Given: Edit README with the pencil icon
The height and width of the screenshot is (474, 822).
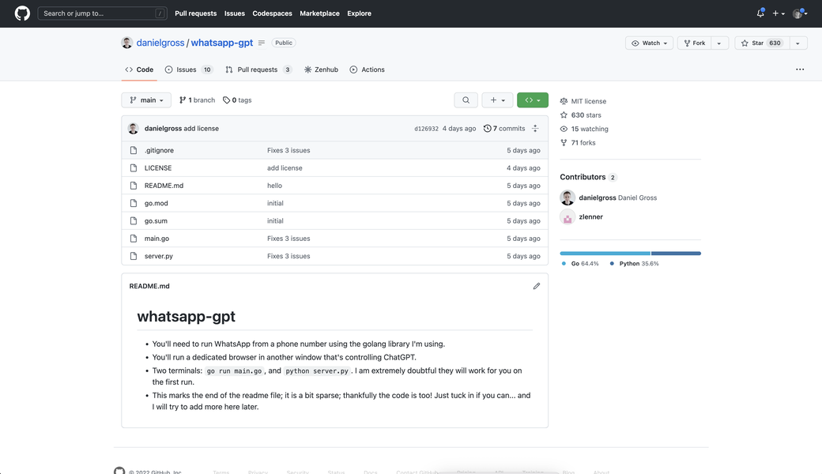Looking at the screenshot, I should click(x=537, y=286).
